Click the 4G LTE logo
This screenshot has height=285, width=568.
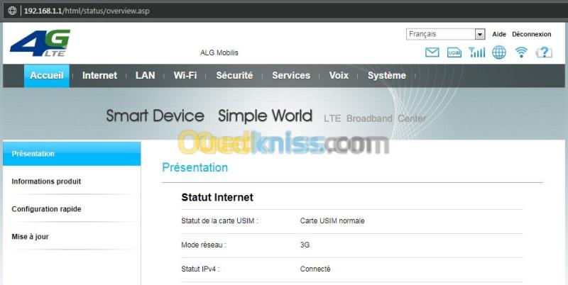click(40, 43)
